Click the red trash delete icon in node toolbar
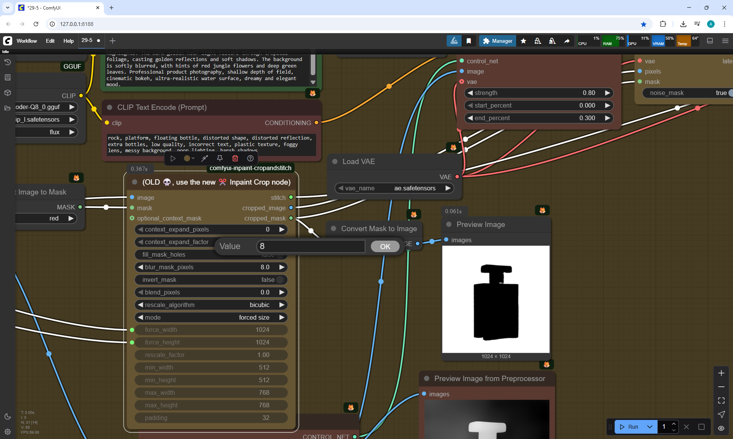 click(235, 158)
